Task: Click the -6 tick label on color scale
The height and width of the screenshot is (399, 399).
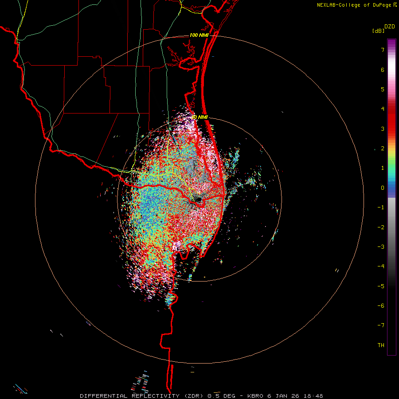Action: click(381, 306)
